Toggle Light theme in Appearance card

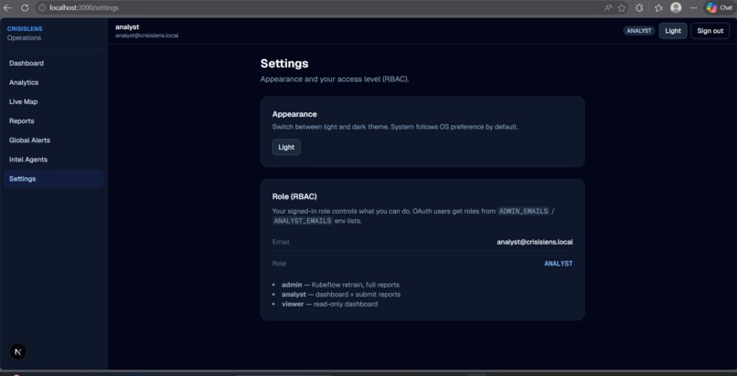[x=286, y=147]
